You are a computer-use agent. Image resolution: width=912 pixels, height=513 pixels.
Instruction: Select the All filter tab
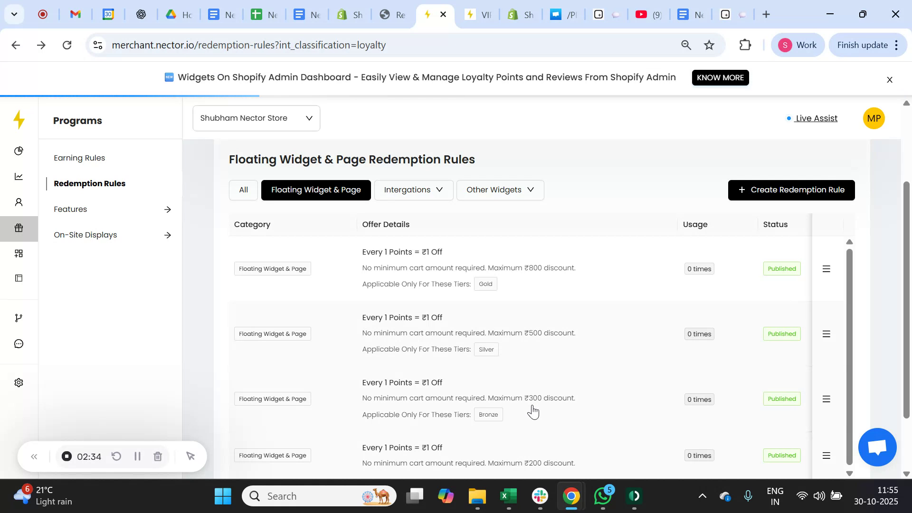pyautogui.click(x=243, y=190)
